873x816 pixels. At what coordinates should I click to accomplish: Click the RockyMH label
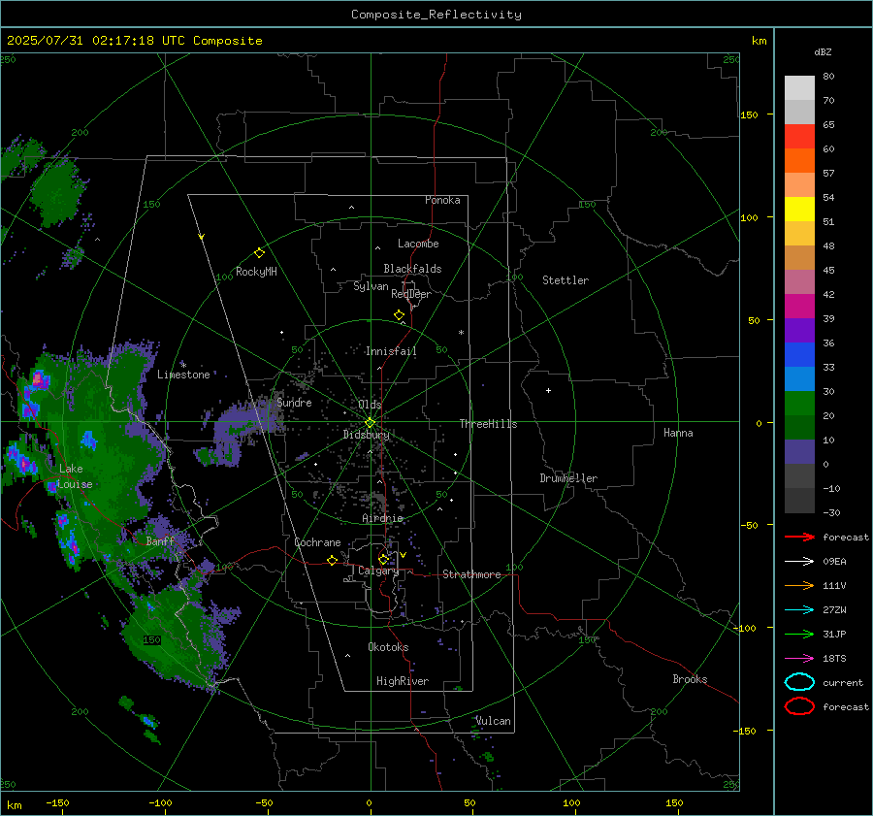256,272
